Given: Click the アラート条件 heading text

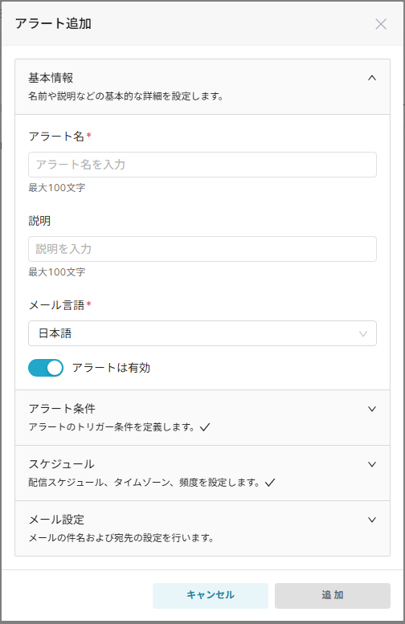Looking at the screenshot, I should [x=62, y=409].
